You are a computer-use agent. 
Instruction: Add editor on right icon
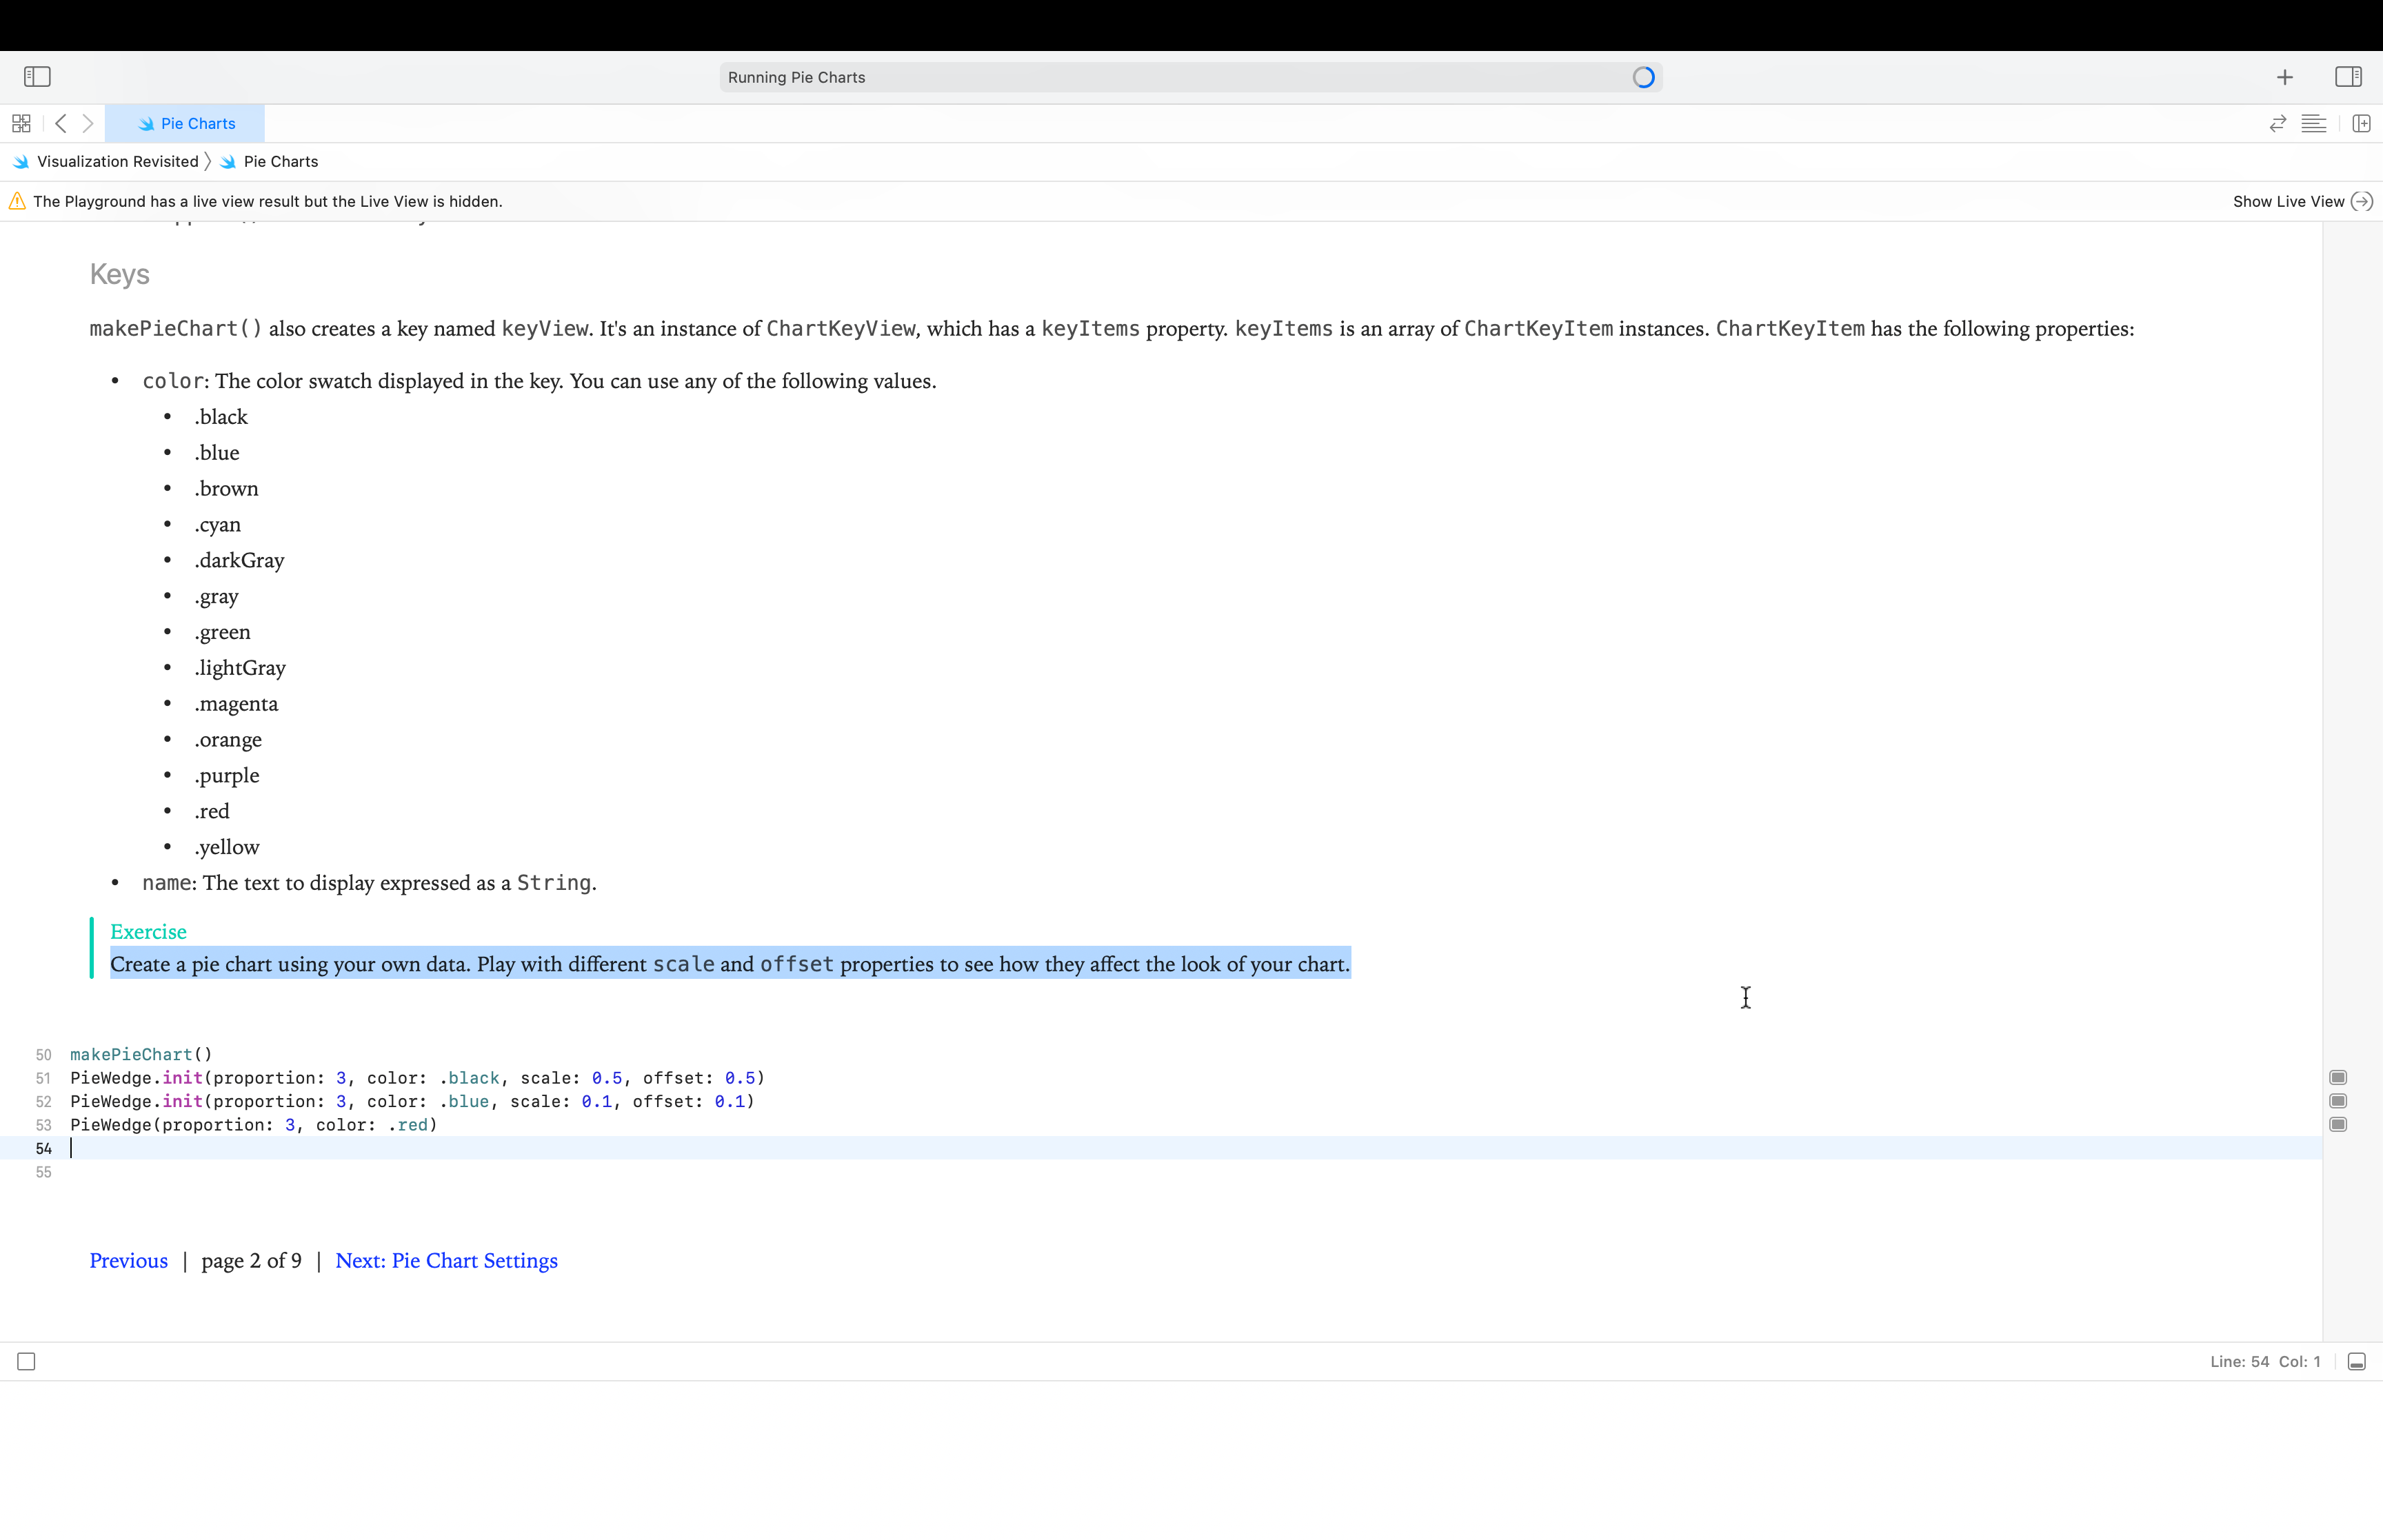point(2361,123)
